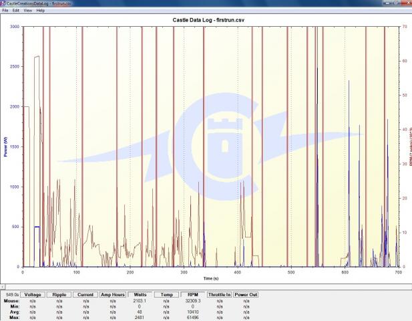Hide the RPM data series
Screen dimensions: 412x321
click(193, 295)
